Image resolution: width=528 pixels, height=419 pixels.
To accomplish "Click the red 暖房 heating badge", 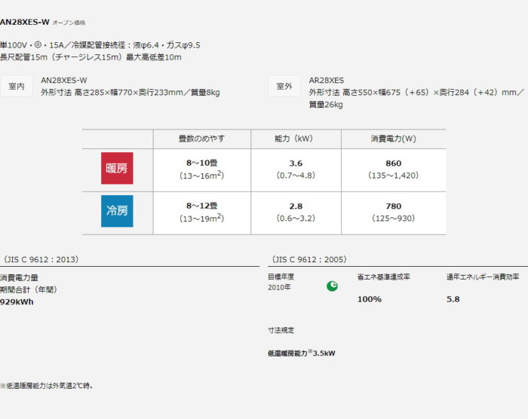I will tap(117, 168).
